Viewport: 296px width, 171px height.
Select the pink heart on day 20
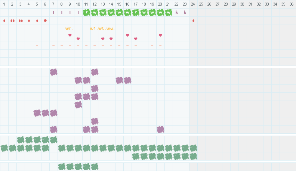(160, 35)
